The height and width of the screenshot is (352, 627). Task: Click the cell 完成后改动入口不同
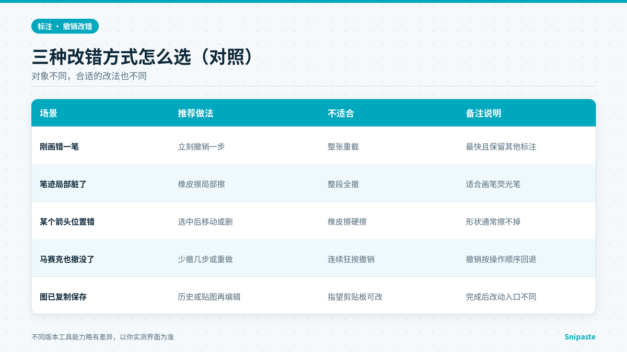(x=501, y=297)
